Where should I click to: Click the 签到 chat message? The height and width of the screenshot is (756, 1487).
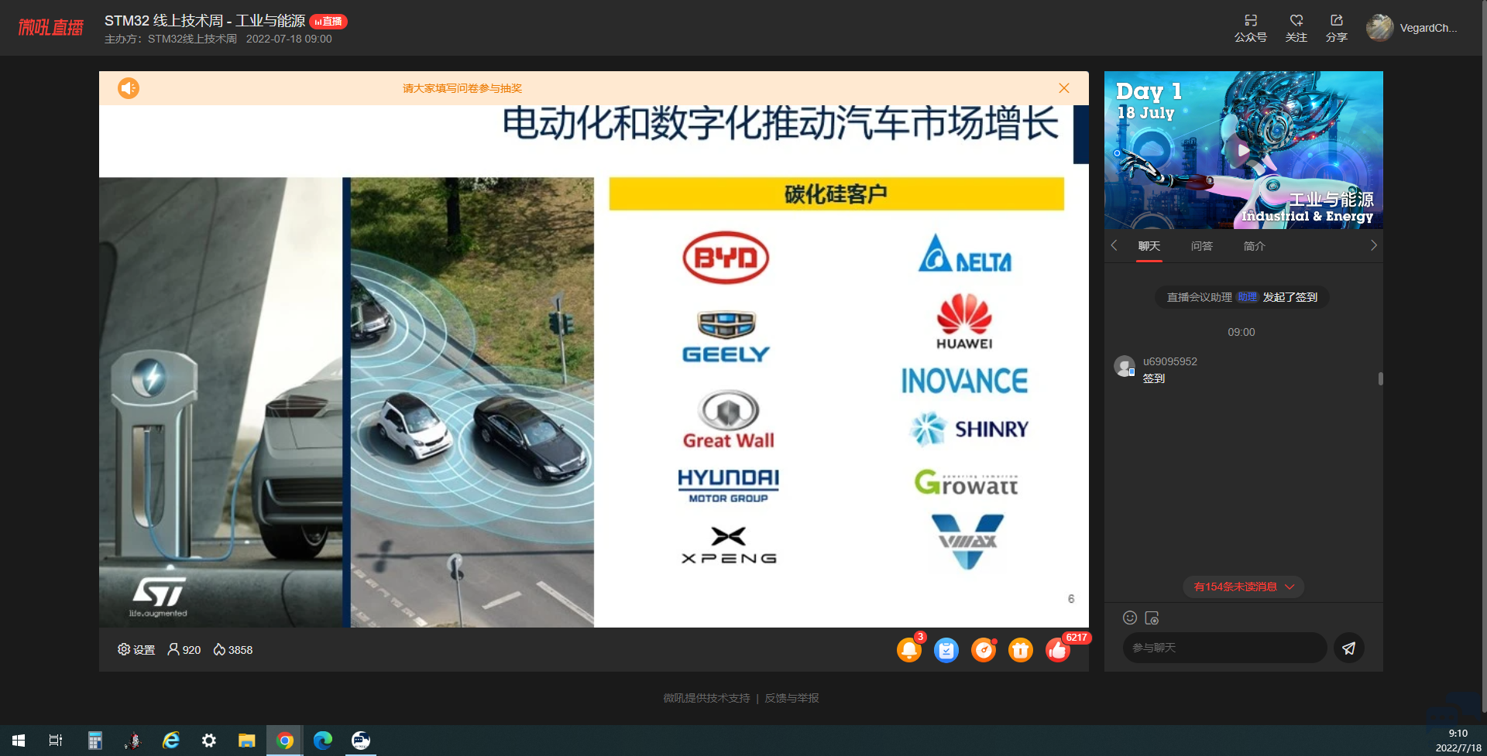1154,378
